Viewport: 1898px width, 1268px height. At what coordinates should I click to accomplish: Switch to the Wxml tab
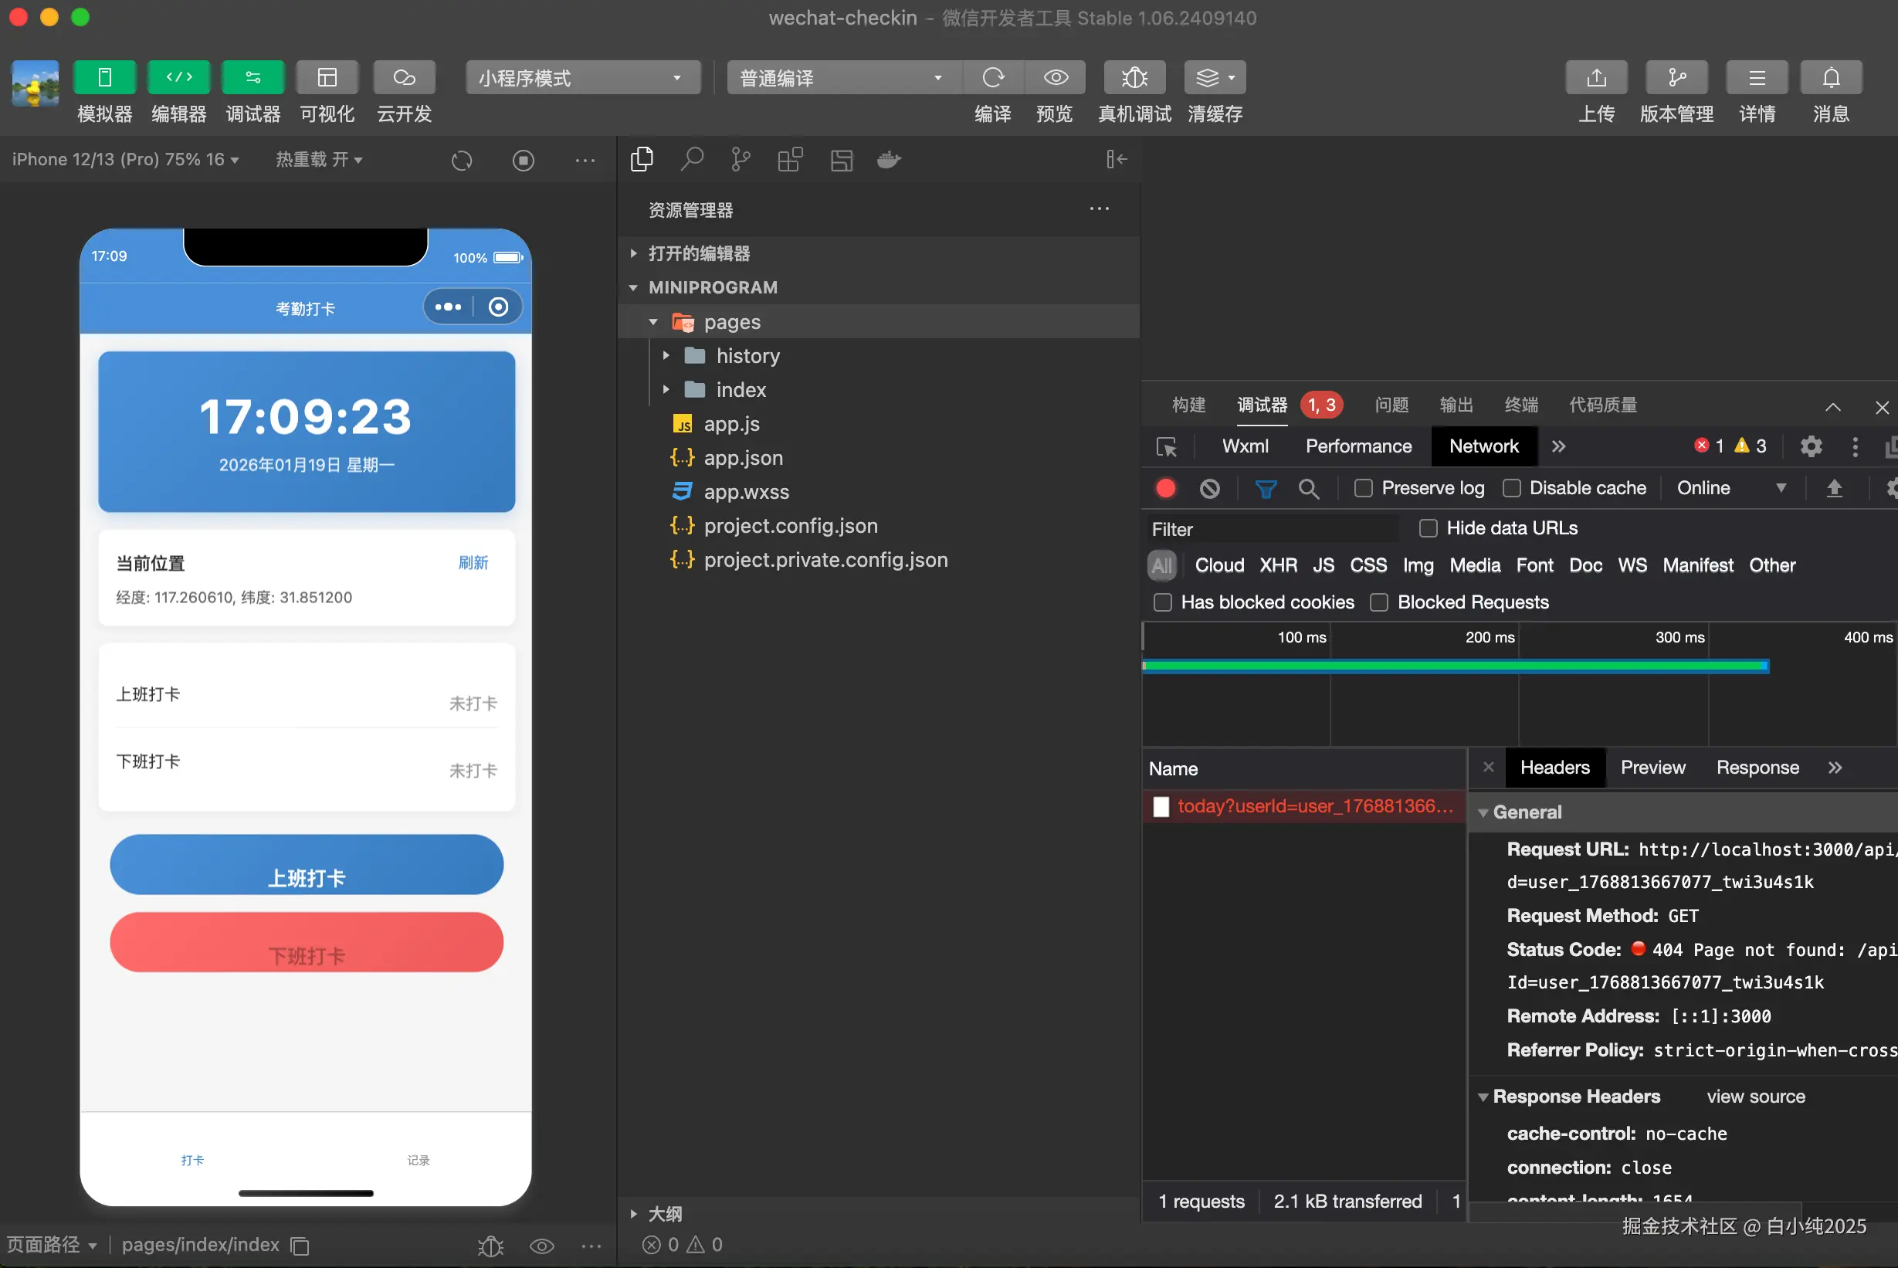coord(1245,446)
